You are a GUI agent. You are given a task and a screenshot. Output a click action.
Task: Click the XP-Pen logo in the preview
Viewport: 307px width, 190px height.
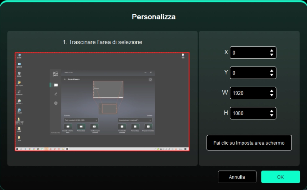[x=56, y=73]
